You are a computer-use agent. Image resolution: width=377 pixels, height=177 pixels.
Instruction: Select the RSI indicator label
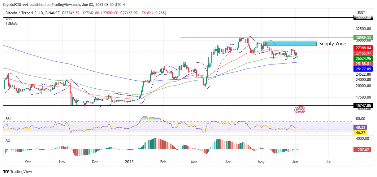pos(8,118)
